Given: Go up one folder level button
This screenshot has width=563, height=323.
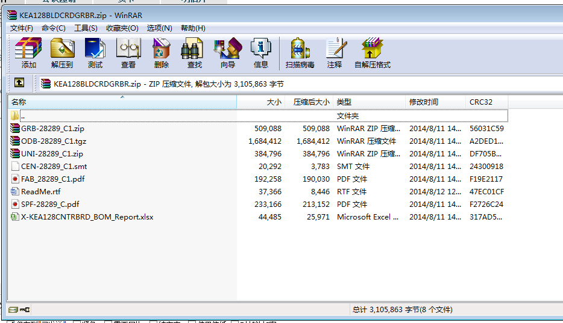Looking at the screenshot, I should click(x=19, y=83).
